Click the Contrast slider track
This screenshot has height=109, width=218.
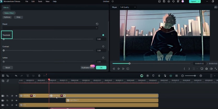pyautogui.click(x=48, y=50)
